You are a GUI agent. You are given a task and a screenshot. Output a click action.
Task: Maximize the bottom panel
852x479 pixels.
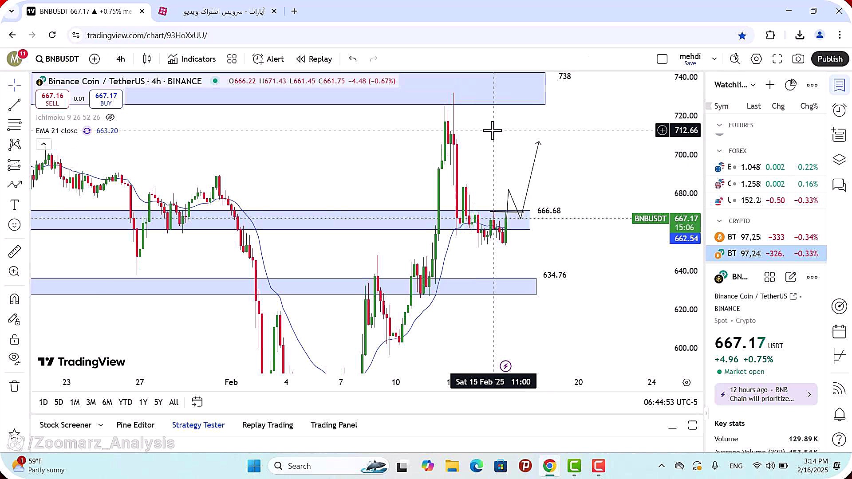[692, 425]
